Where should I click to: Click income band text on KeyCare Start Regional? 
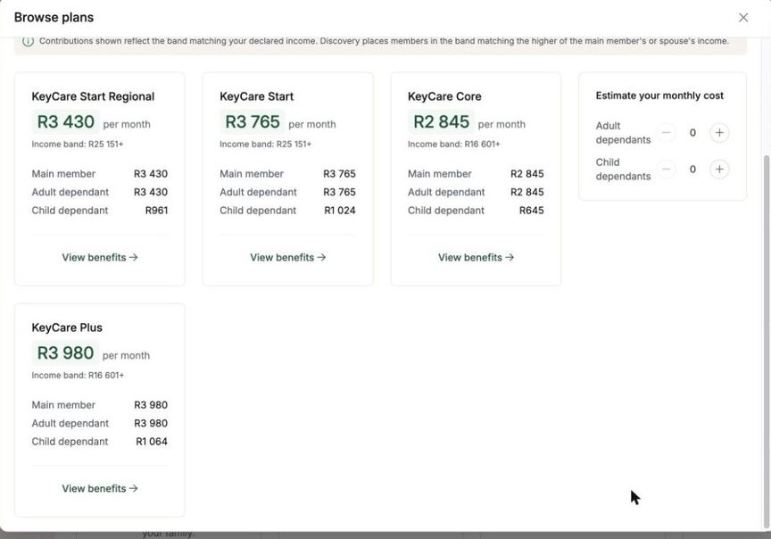point(78,144)
